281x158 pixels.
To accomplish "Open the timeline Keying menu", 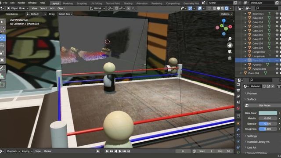I will point(27,151).
